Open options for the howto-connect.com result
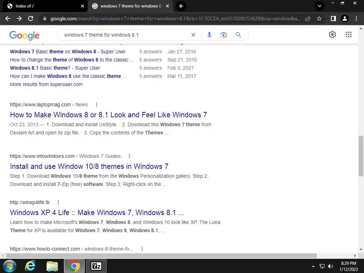Image resolution: width=364 pixels, height=273 pixels. [142, 249]
